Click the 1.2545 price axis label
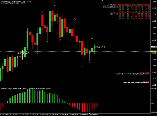The image size is (157, 116). 154,72
